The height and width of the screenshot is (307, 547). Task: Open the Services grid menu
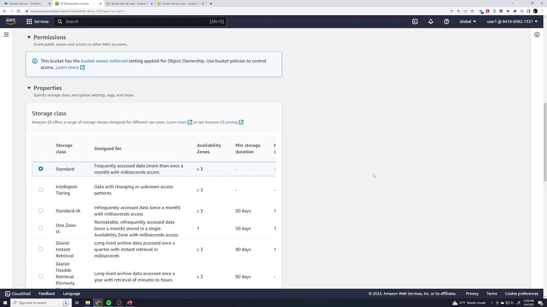(x=37, y=22)
